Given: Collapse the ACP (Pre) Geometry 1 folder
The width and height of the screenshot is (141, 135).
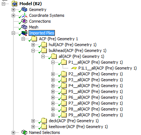Looking at the screenshot, I should tap(23, 39).
